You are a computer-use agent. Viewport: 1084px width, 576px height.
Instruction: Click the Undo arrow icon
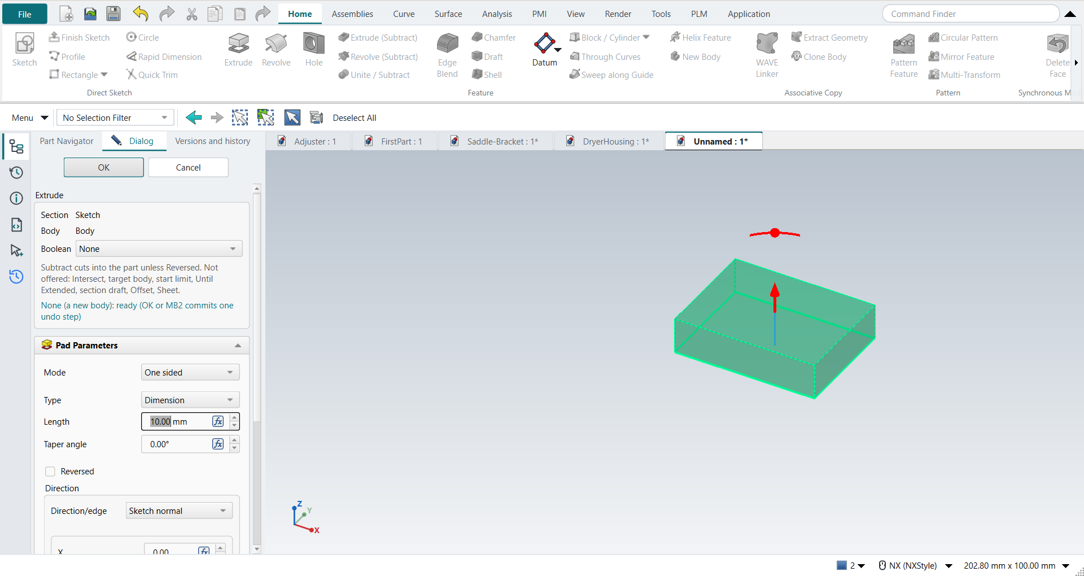click(x=141, y=14)
